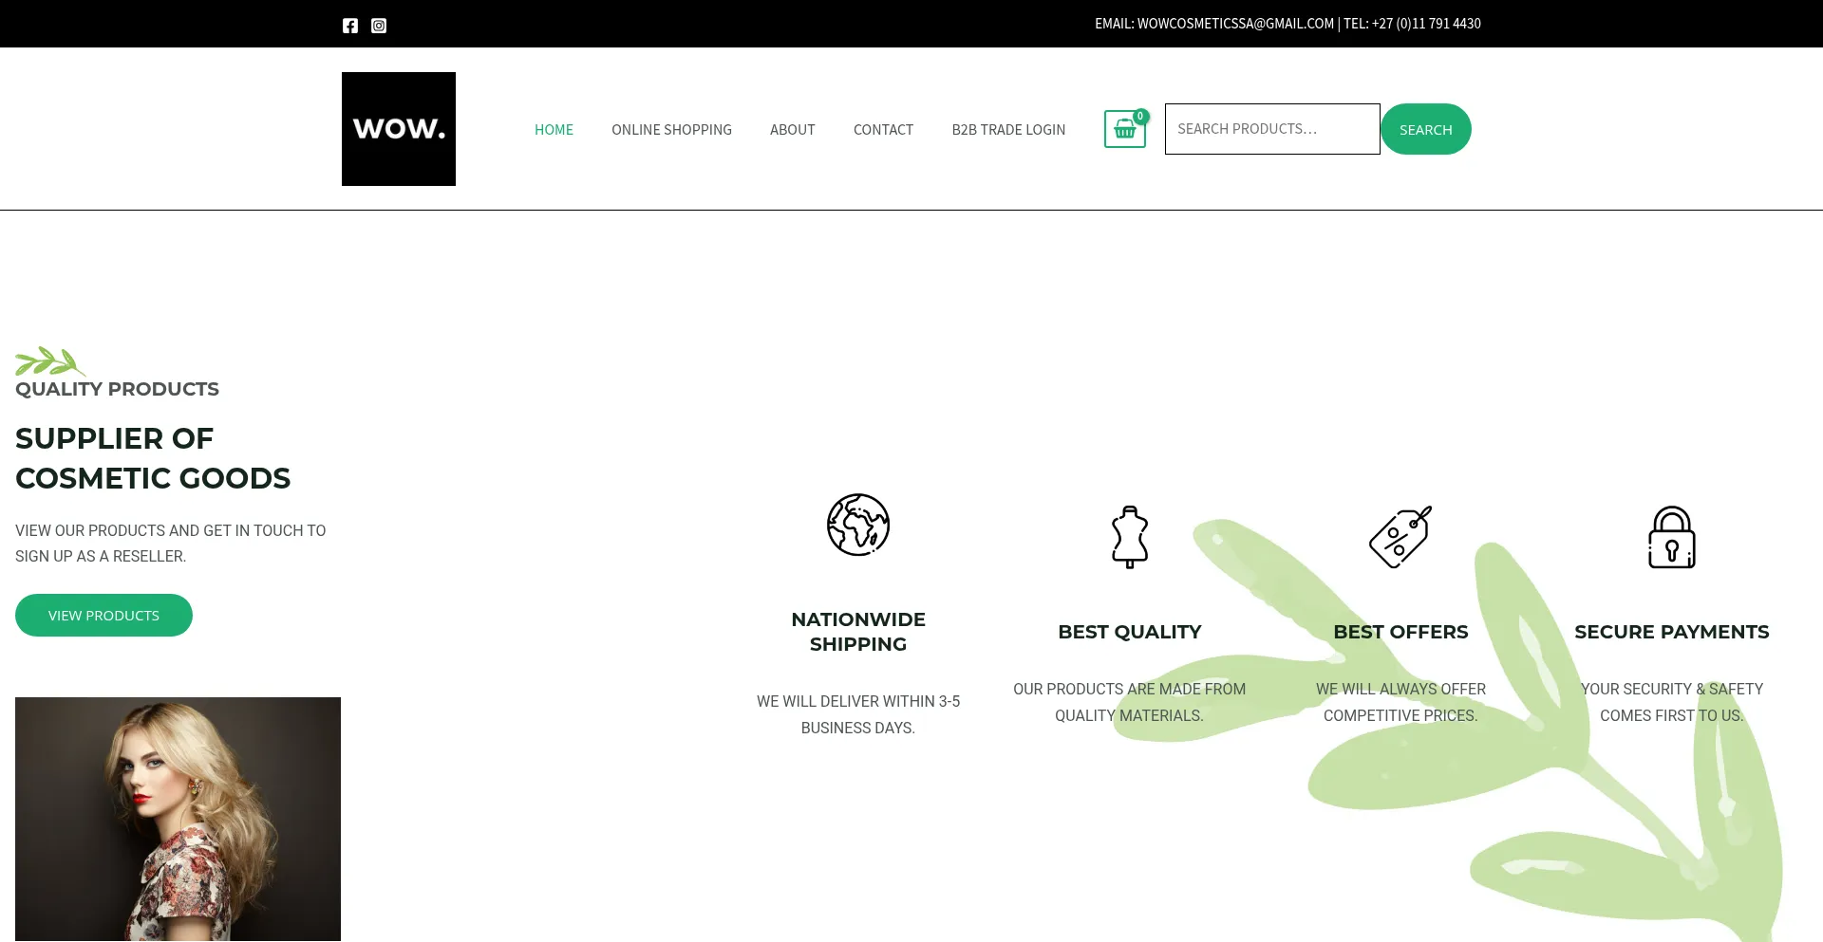Click the padlock secure payments icon

tap(1671, 537)
